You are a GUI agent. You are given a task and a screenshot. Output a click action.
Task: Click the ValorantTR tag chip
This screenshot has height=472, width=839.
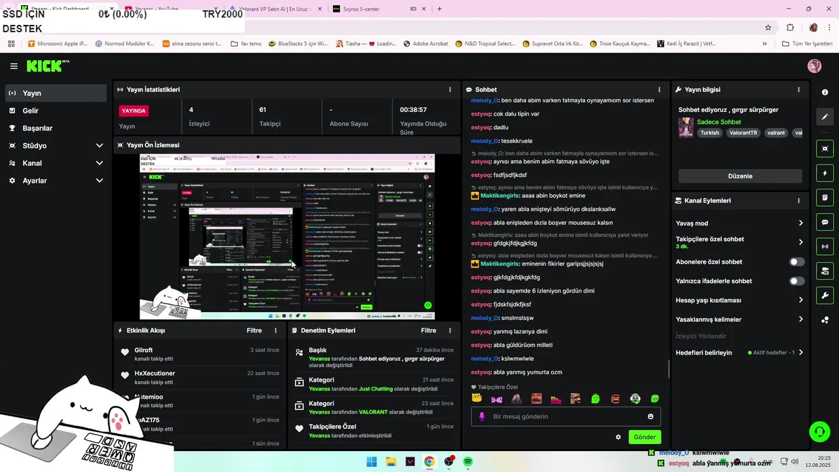743,132
